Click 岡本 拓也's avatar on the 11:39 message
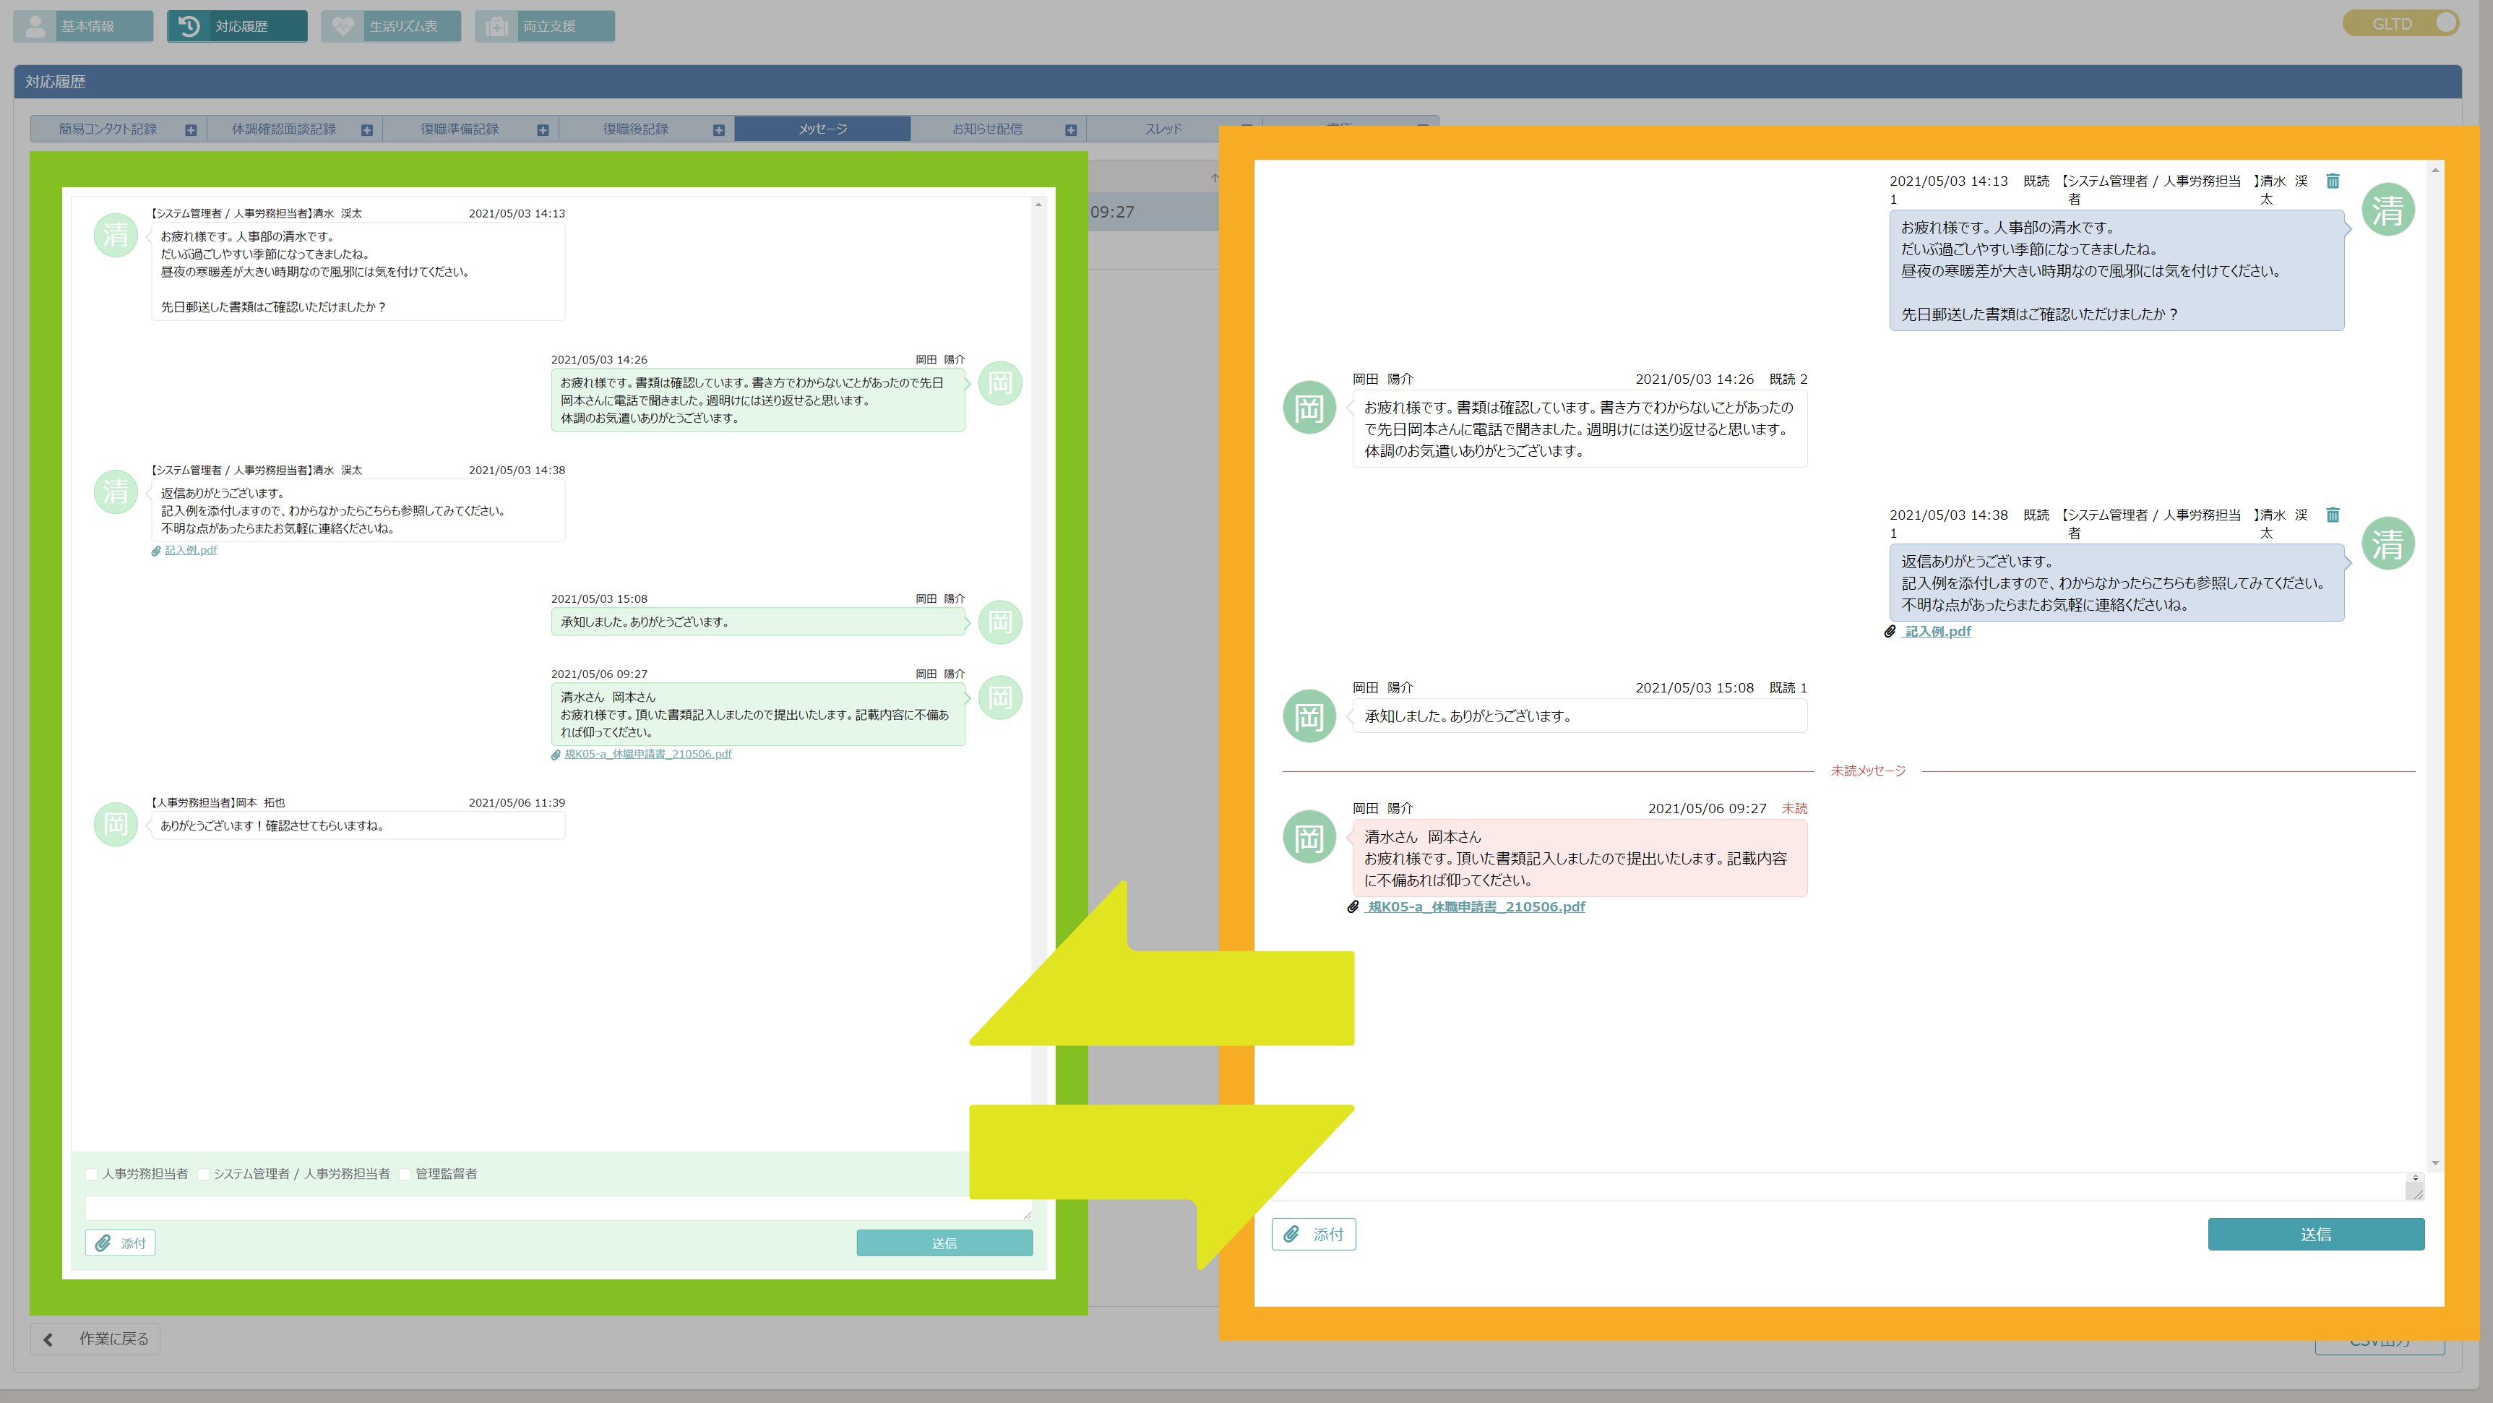This screenshot has width=2493, height=1403. click(x=116, y=824)
